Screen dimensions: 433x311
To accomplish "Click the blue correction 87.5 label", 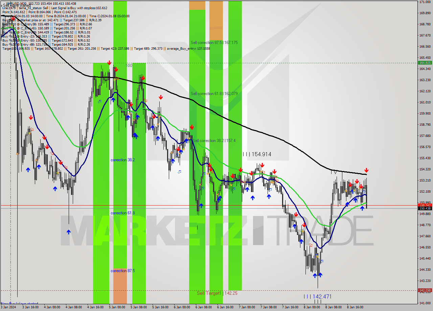I will click(x=123, y=271).
